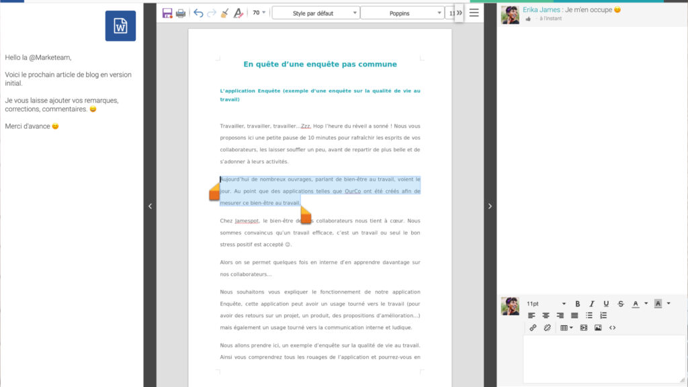The width and height of the screenshot is (688, 387).
Task: Insert an image into the comment
Action: 597,328
